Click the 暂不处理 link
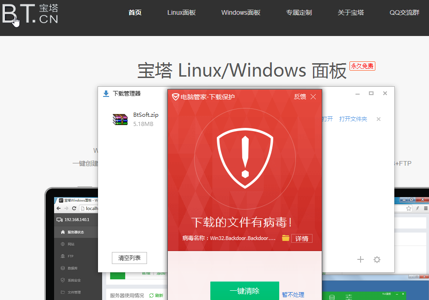Viewport: 429px width, 300px height. pos(293,295)
